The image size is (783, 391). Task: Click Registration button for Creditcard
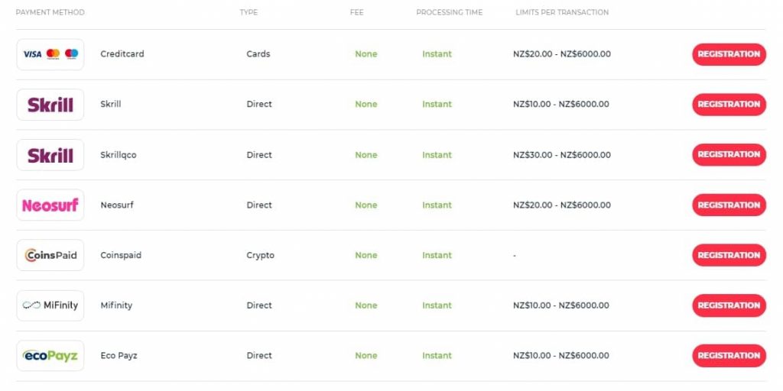tap(729, 54)
